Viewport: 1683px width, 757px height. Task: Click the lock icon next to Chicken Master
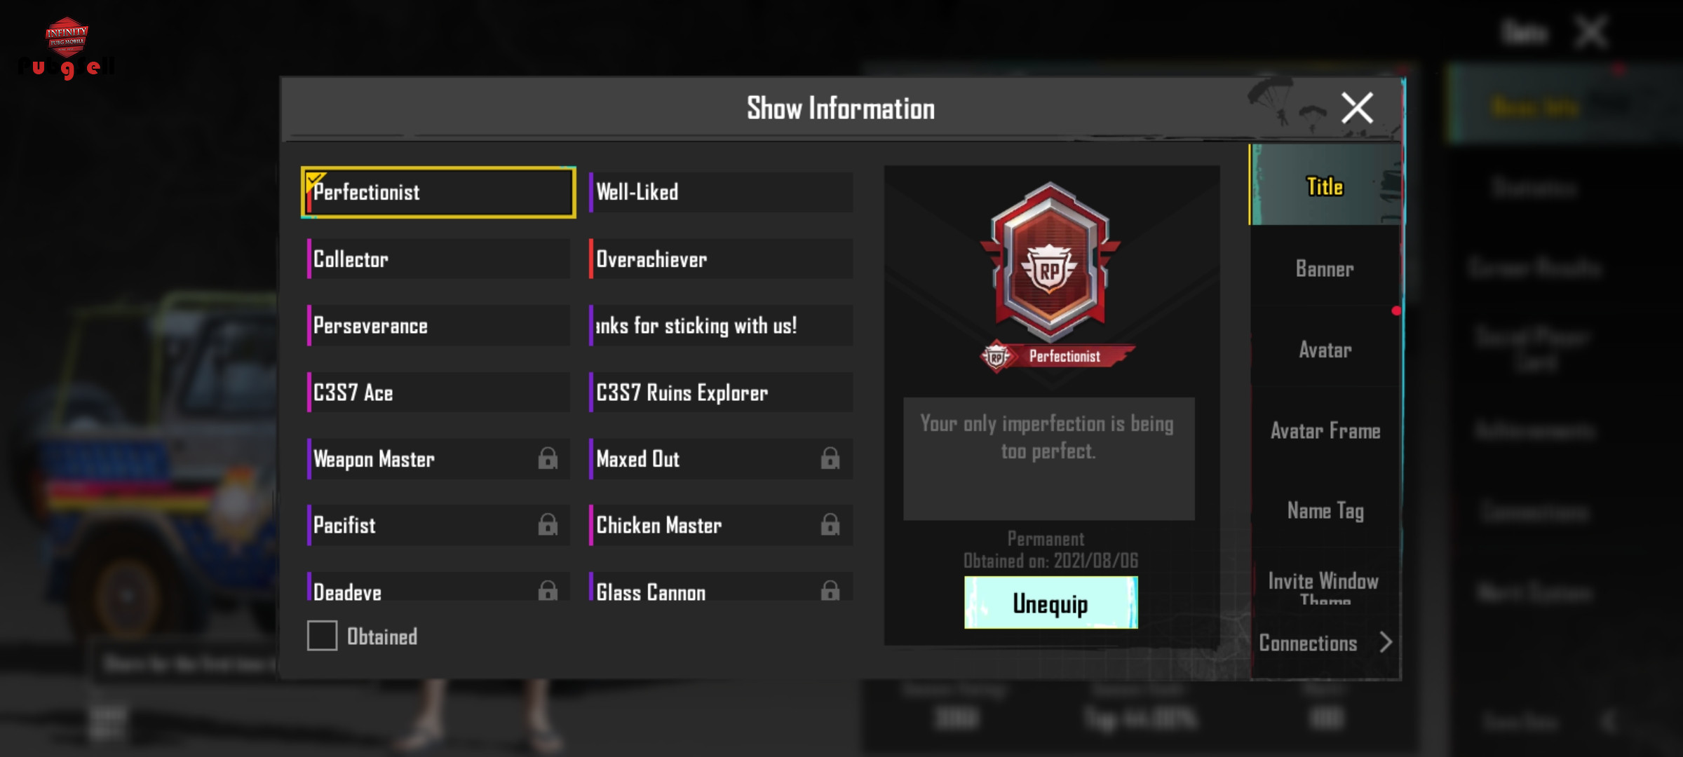pos(830,524)
